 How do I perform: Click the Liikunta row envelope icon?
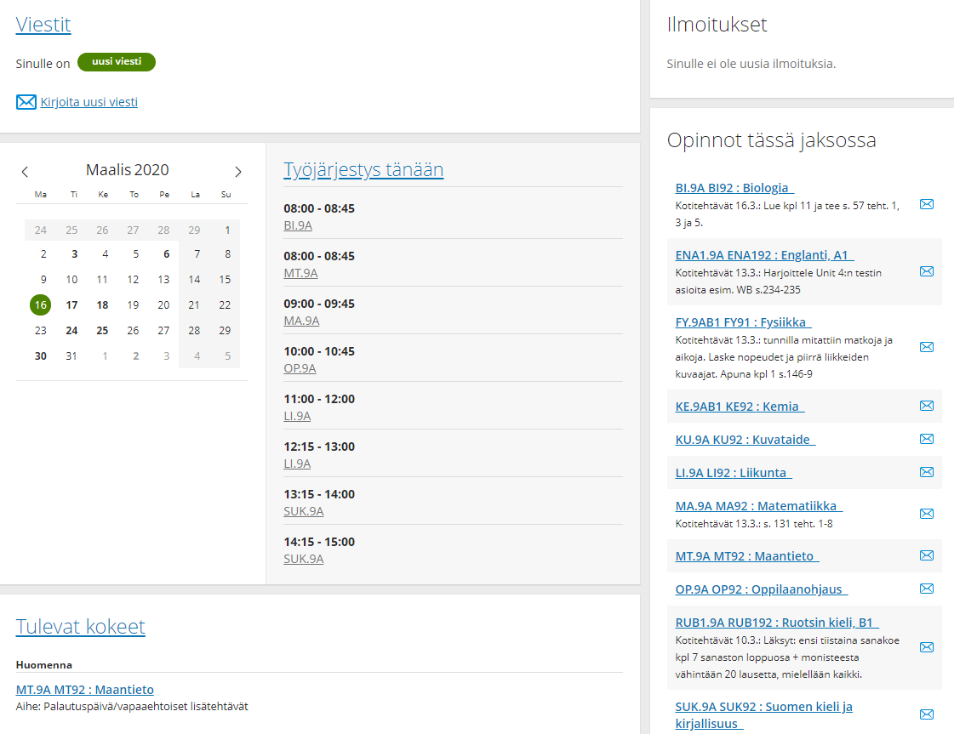tap(927, 472)
